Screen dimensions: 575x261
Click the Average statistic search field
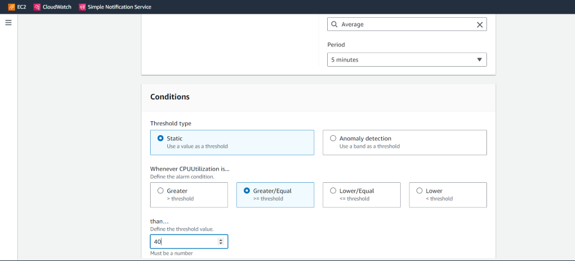coord(405,25)
